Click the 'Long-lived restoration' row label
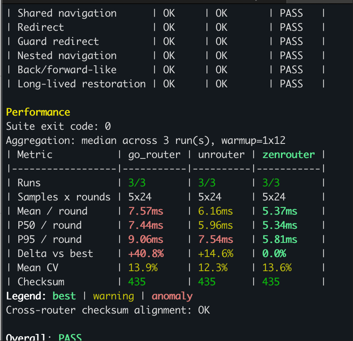353x341 pixels. [82, 84]
